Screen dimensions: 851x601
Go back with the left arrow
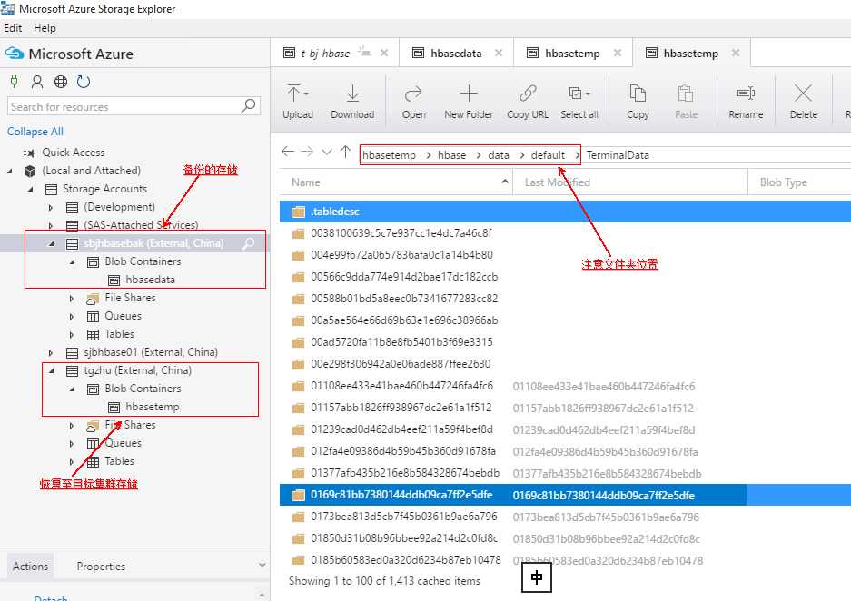tap(288, 152)
